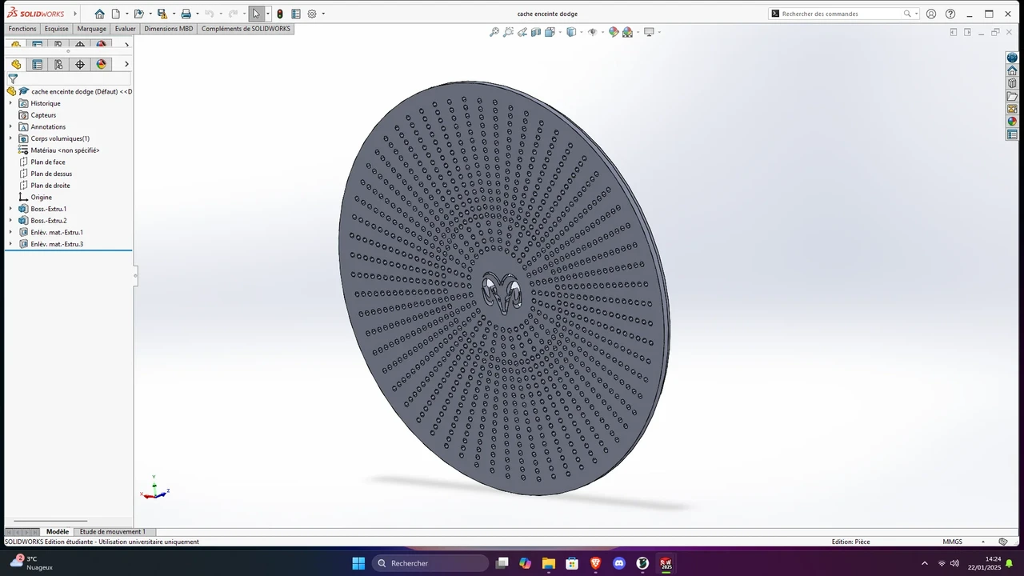Select Plan de face in the tree
The image size is (1024, 576).
click(x=48, y=162)
